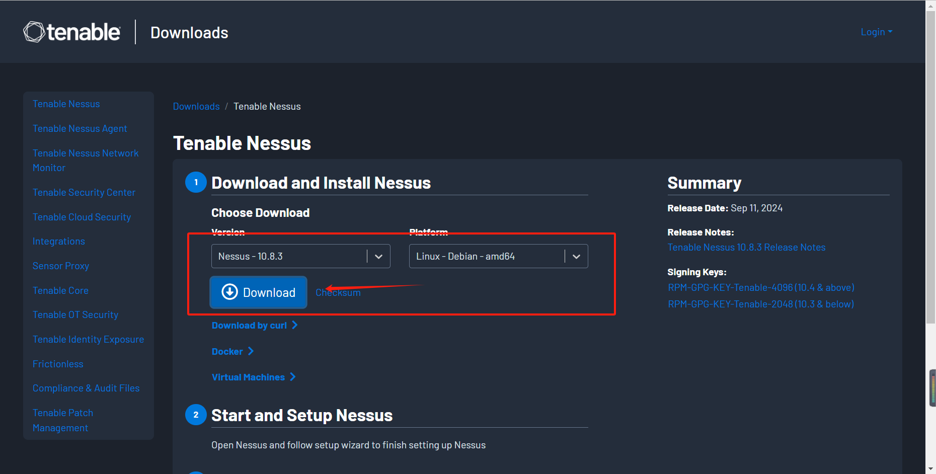Viewport: 936px width, 474px height.
Task: Click the step 1 numbered circle
Action: click(196, 182)
